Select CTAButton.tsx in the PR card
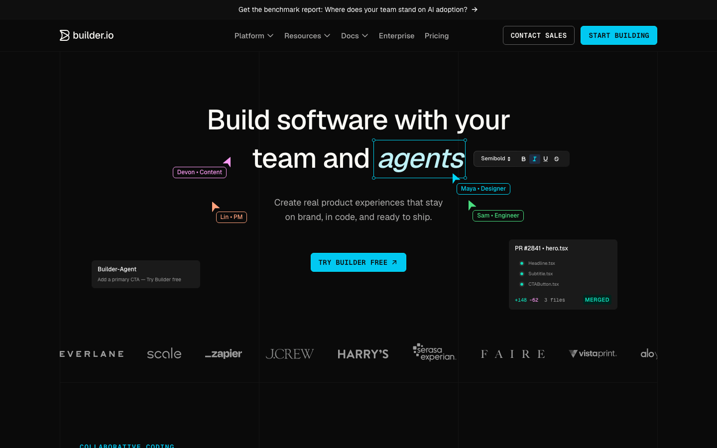Image resolution: width=717 pixels, height=448 pixels. coord(544,284)
